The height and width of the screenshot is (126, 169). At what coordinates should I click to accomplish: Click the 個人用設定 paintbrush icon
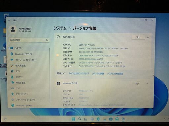click(x=12, y=66)
